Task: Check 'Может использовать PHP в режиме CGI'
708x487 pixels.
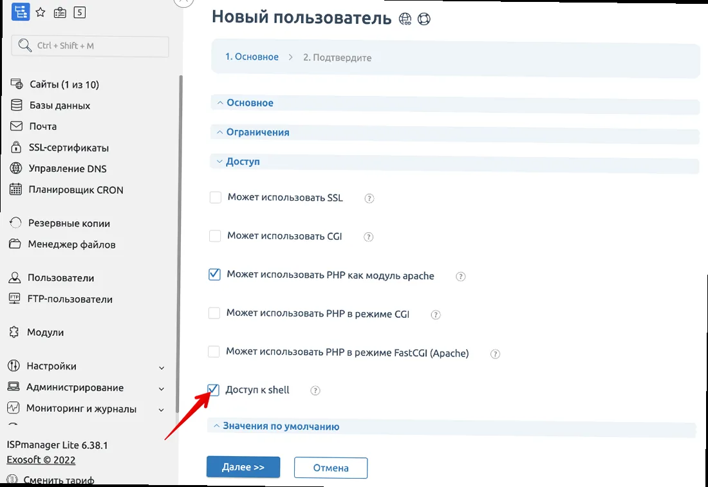Action: pos(214,313)
